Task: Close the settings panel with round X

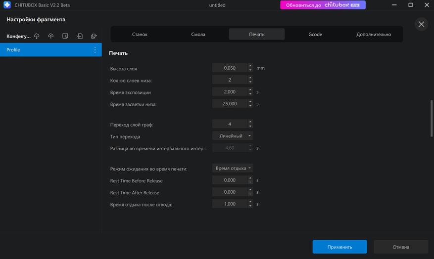Action: click(421, 24)
